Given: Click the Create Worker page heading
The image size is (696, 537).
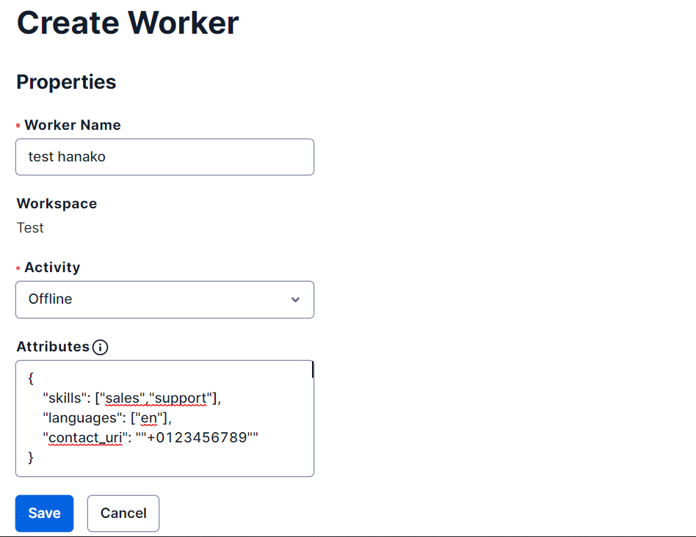Looking at the screenshot, I should (128, 23).
